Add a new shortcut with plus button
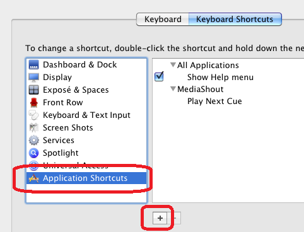304x232 pixels. click(x=160, y=218)
